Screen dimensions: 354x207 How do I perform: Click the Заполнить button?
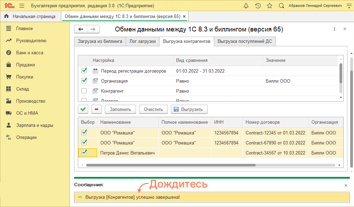click(x=120, y=109)
